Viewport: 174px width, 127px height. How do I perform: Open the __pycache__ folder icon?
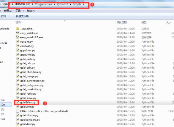pos(18,29)
